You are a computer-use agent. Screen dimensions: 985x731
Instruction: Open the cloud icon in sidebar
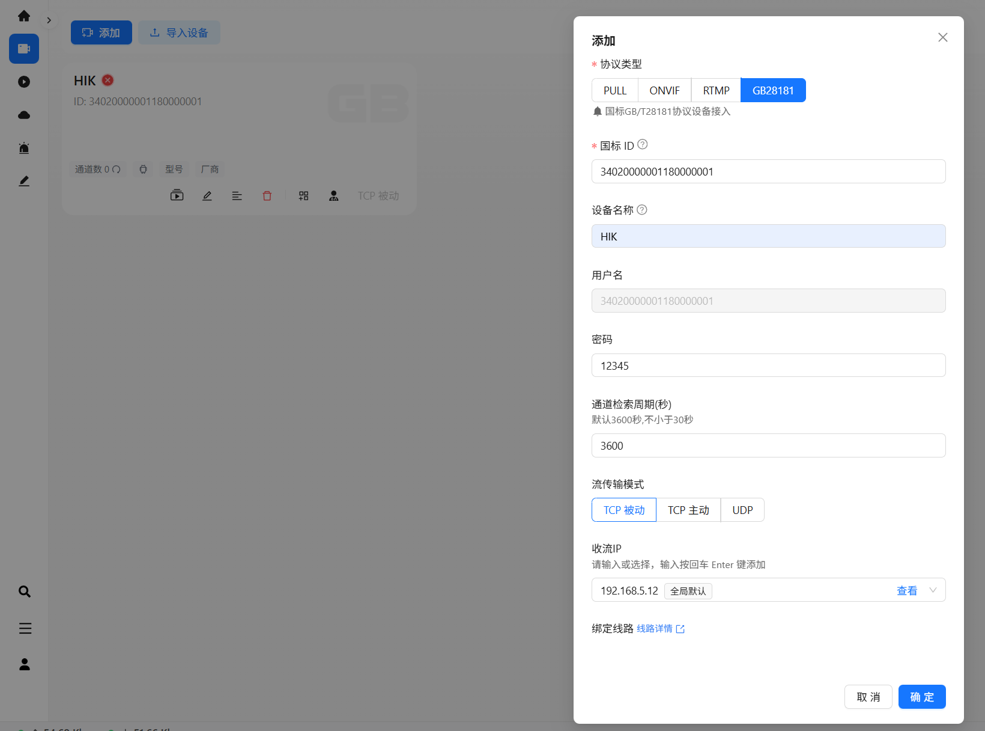tap(24, 115)
